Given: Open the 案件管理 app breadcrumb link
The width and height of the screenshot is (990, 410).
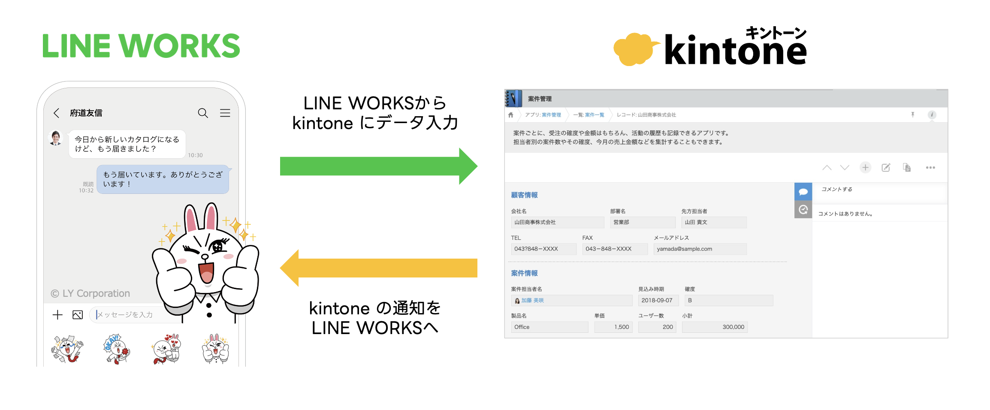Looking at the screenshot, I should point(551,115).
